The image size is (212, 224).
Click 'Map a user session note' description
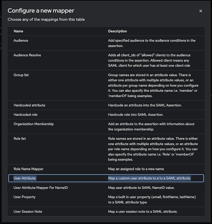(x=143, y=212)
